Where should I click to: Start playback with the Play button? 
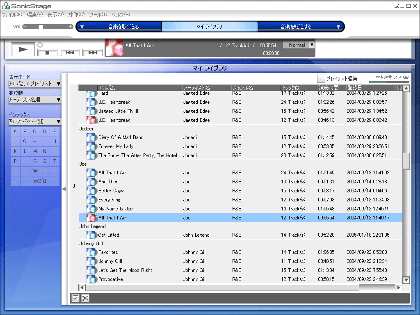pos(23,49)
